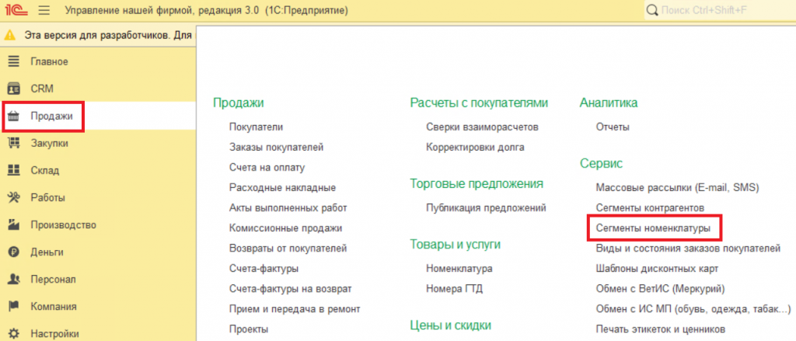Open the Счета-фактуры link
Image resolution: width=796 pixels, height=341 pixels.
click(264, 269)
